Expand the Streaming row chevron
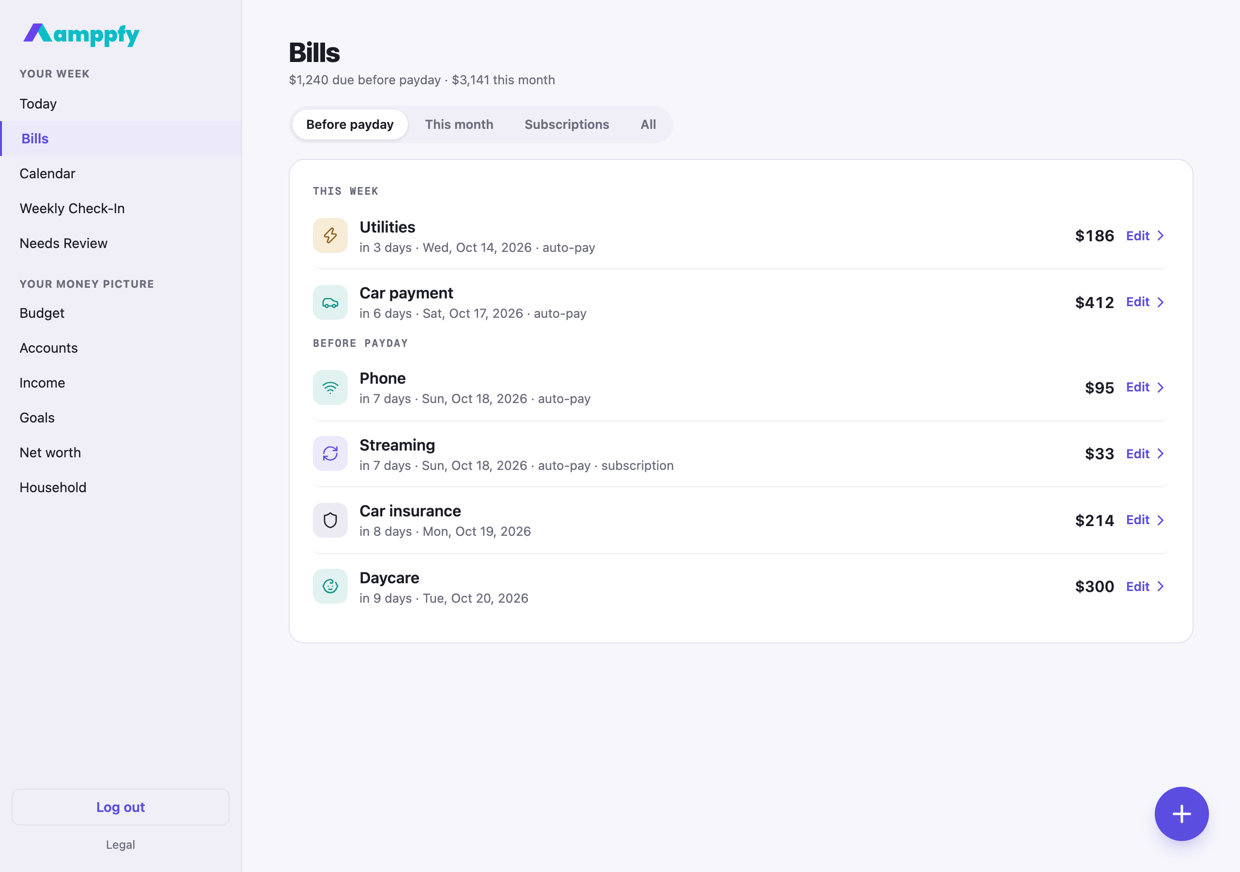 1160,454
